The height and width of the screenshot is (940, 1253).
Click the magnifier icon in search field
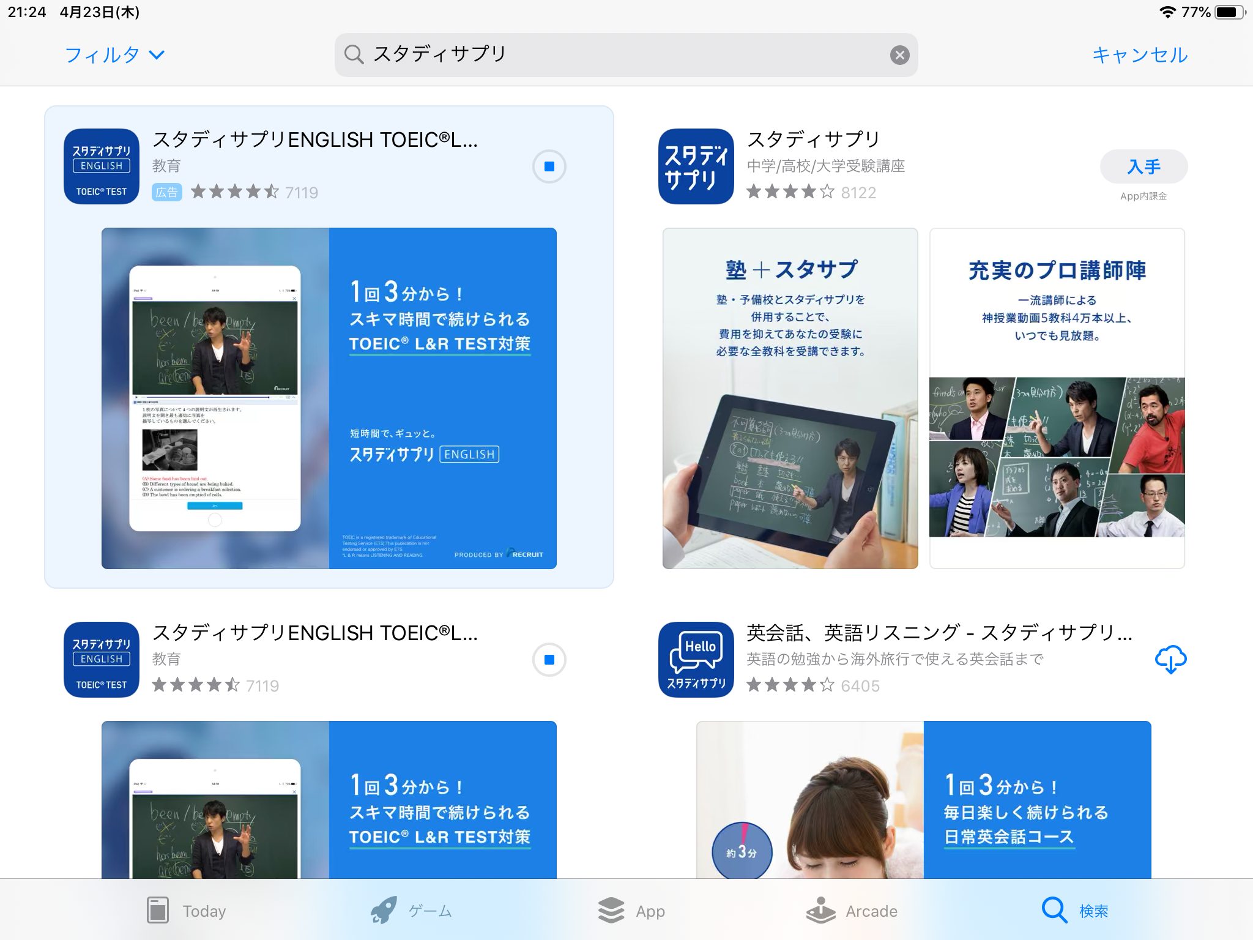click(x=354, y=54)
